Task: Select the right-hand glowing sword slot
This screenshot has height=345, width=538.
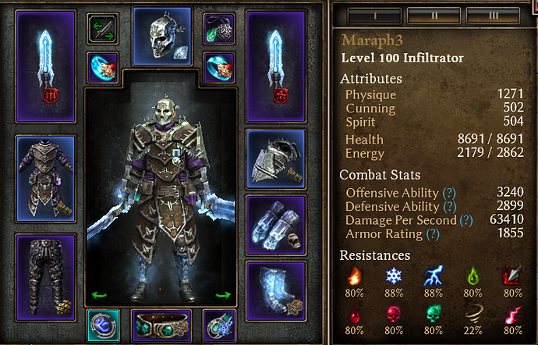Action: point(275,66)
